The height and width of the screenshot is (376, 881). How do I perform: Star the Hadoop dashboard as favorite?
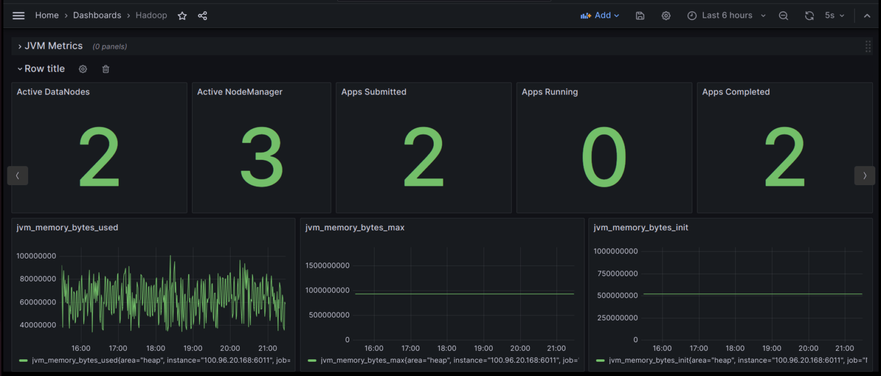click(x=182, y=15)
